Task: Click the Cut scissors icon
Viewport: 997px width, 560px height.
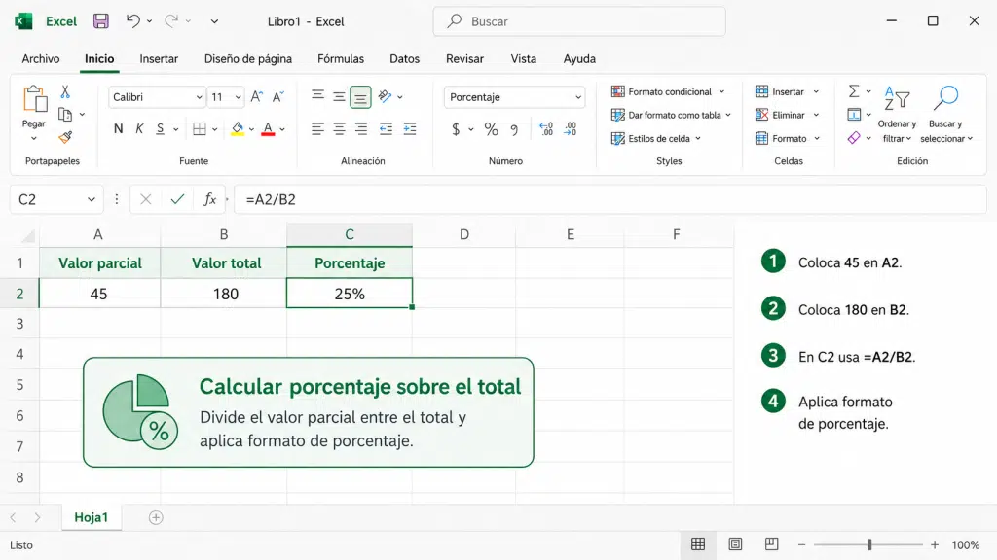Action: tap(65, 92)
